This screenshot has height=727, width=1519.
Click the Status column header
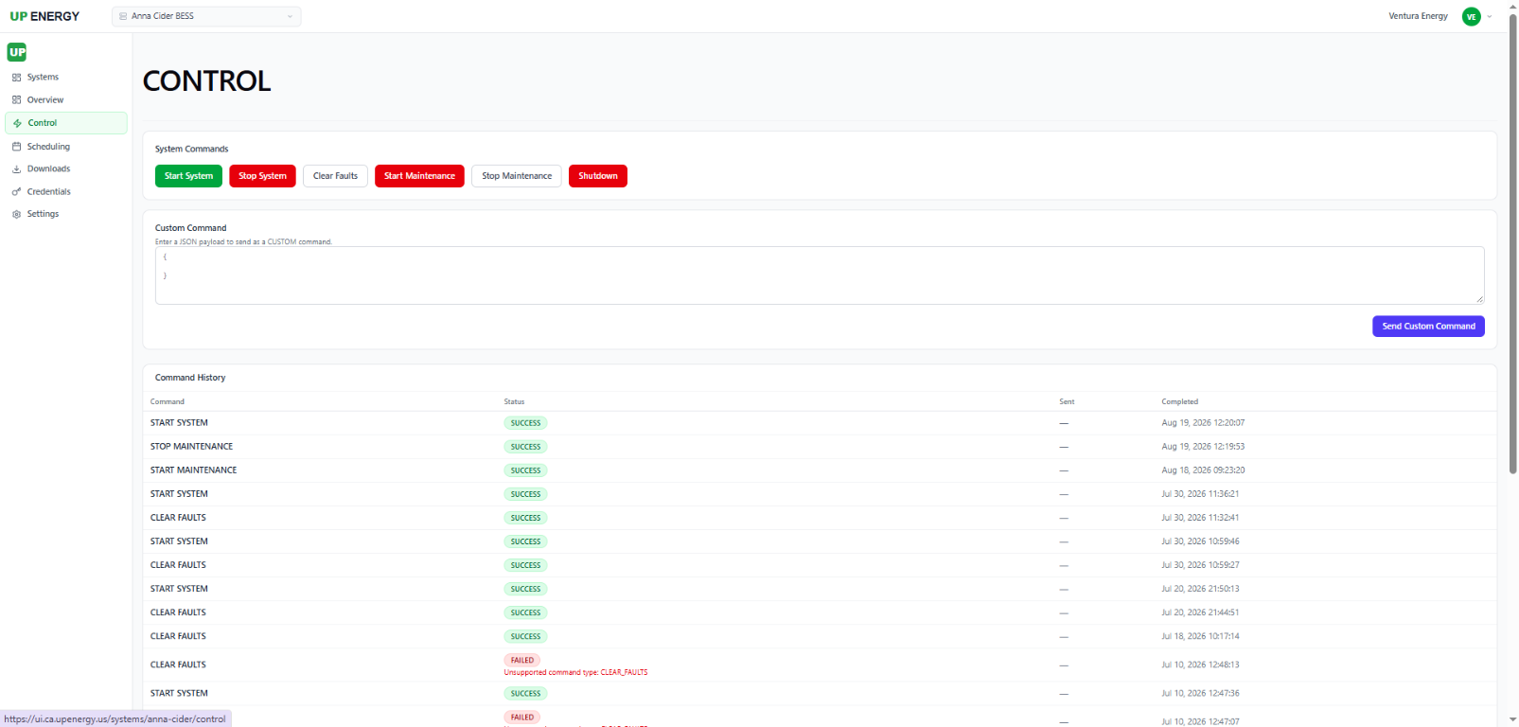tap(514, 402)
